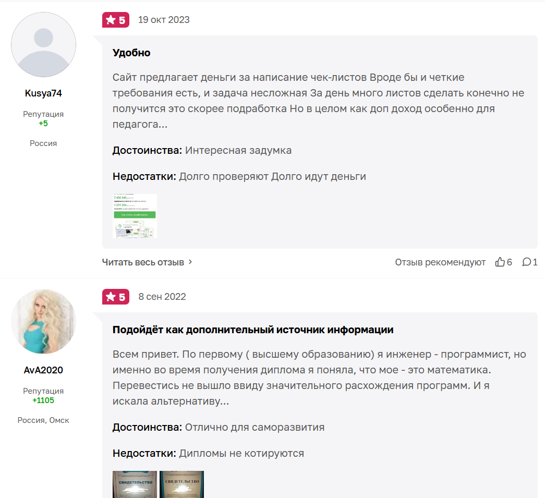Open "Читать весь отзыв" link
This screenshot has width=545, height=498.
coord(143,262)
